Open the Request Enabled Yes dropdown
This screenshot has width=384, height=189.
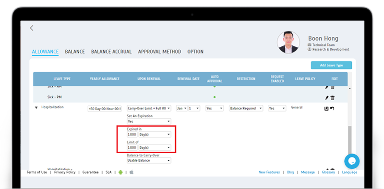point(277,109)
